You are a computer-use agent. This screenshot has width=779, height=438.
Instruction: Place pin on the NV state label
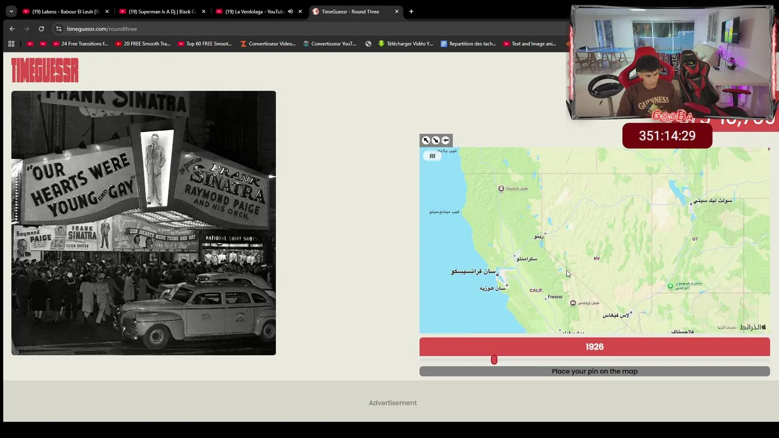click(596, 259)
